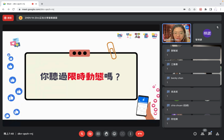Viewport: 224px width, 140px height.
Task: Open Chrome's tab search chevron
Action: (220, 4)
